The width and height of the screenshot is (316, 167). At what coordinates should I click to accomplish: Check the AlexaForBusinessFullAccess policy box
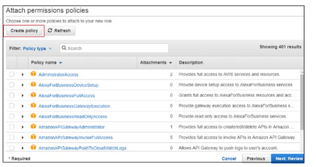coord(12,95)
